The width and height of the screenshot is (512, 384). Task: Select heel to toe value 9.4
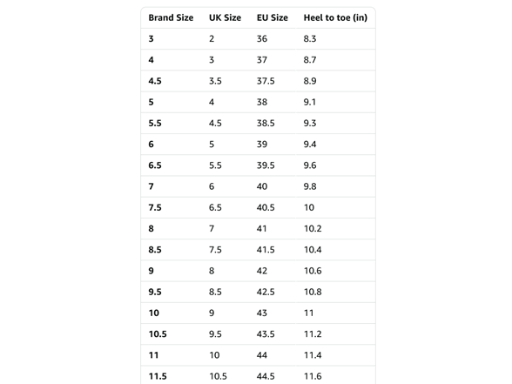tap(310, 145)
